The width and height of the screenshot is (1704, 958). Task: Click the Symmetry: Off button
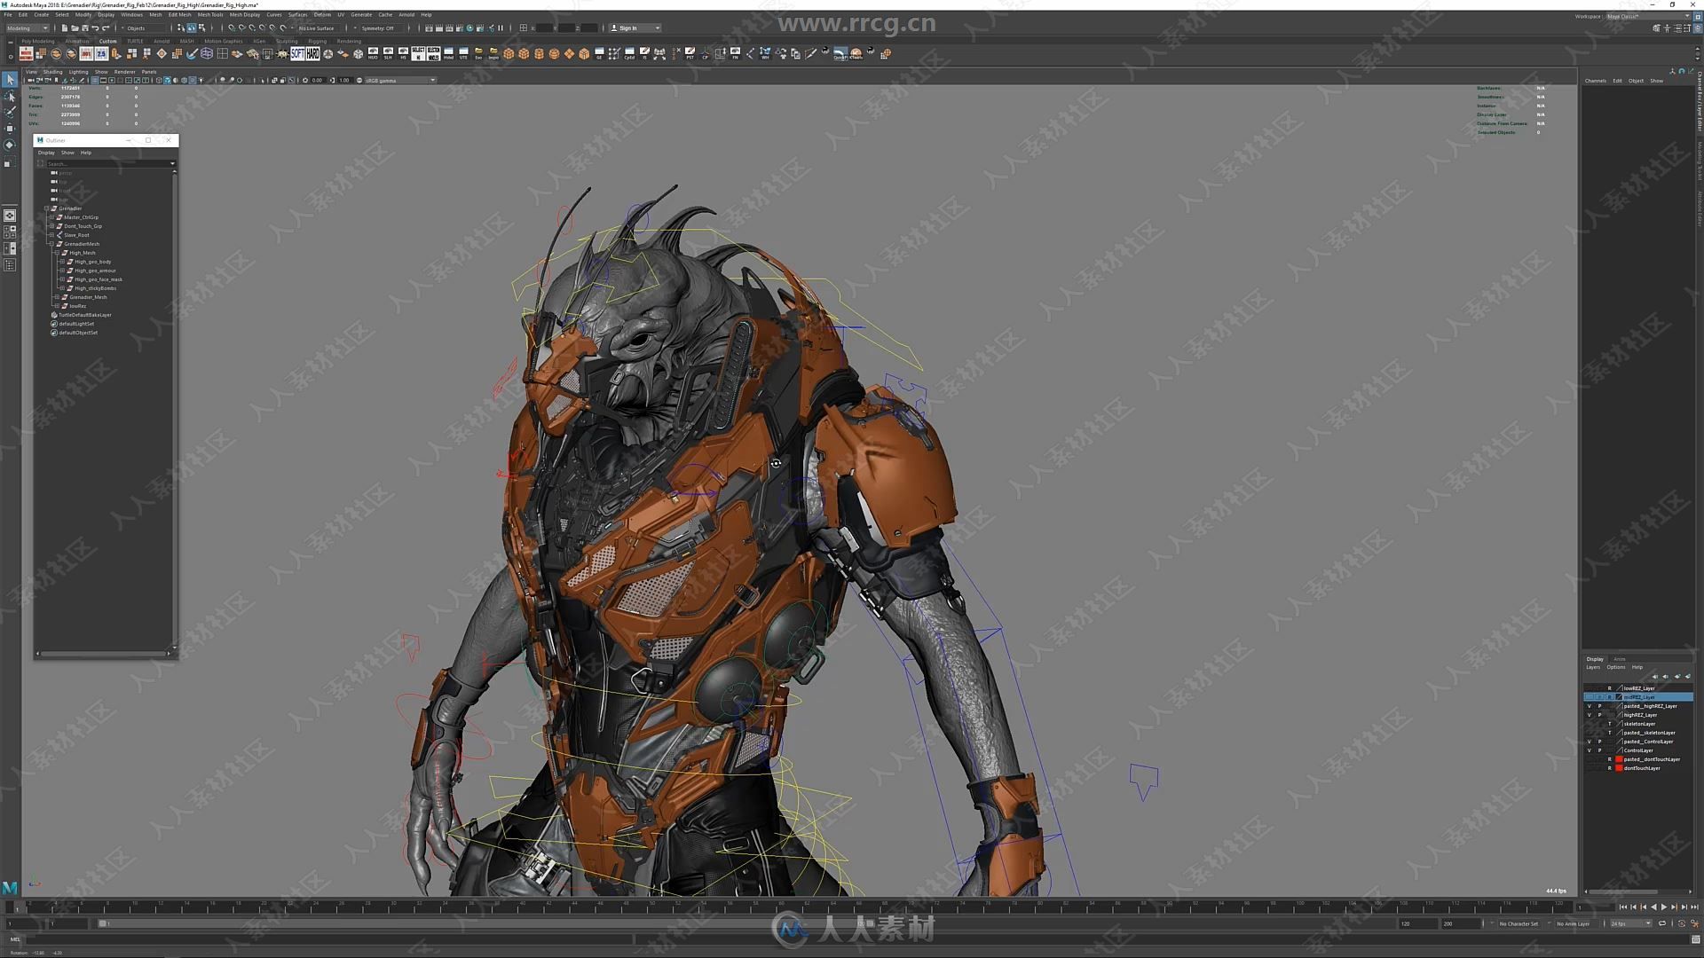click(377, 28)
